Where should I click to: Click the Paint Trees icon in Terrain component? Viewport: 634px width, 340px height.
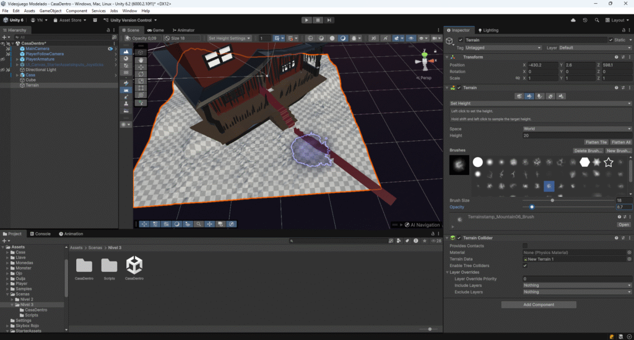click(541, 96)
